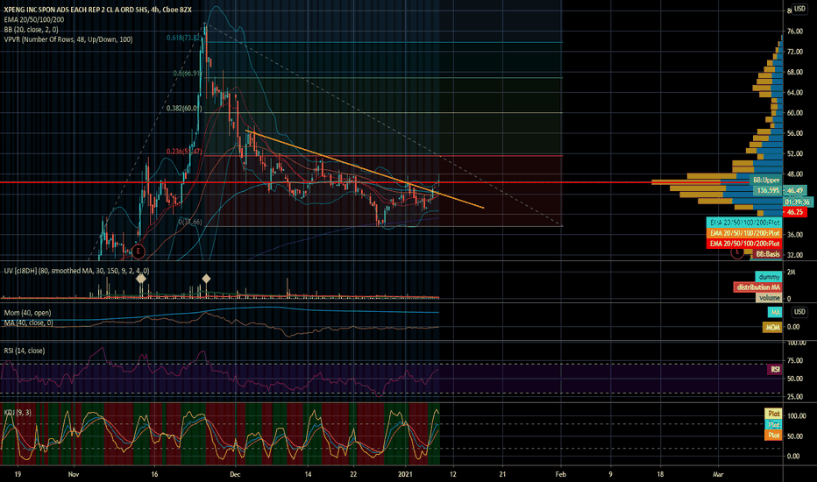Image resolution: width=817 pixels, height=482 pixels.
Task: Click the 01:39:36 countdown label
Action: coord(798,202)
